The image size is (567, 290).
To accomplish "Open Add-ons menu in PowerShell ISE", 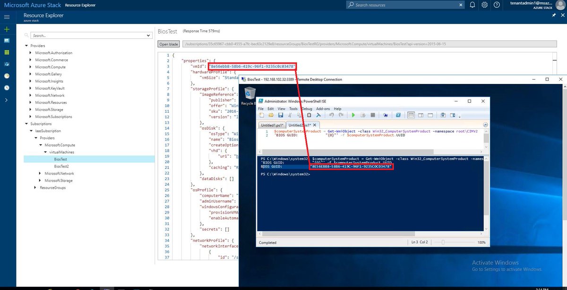I will pyautogui.click(x=323, y=108).
